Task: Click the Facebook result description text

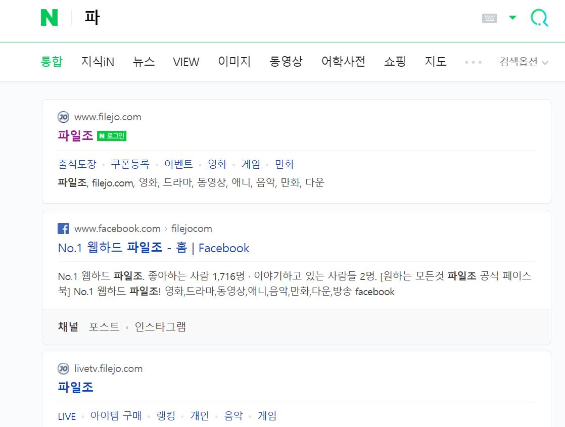Action: click(x=295, y=284)
